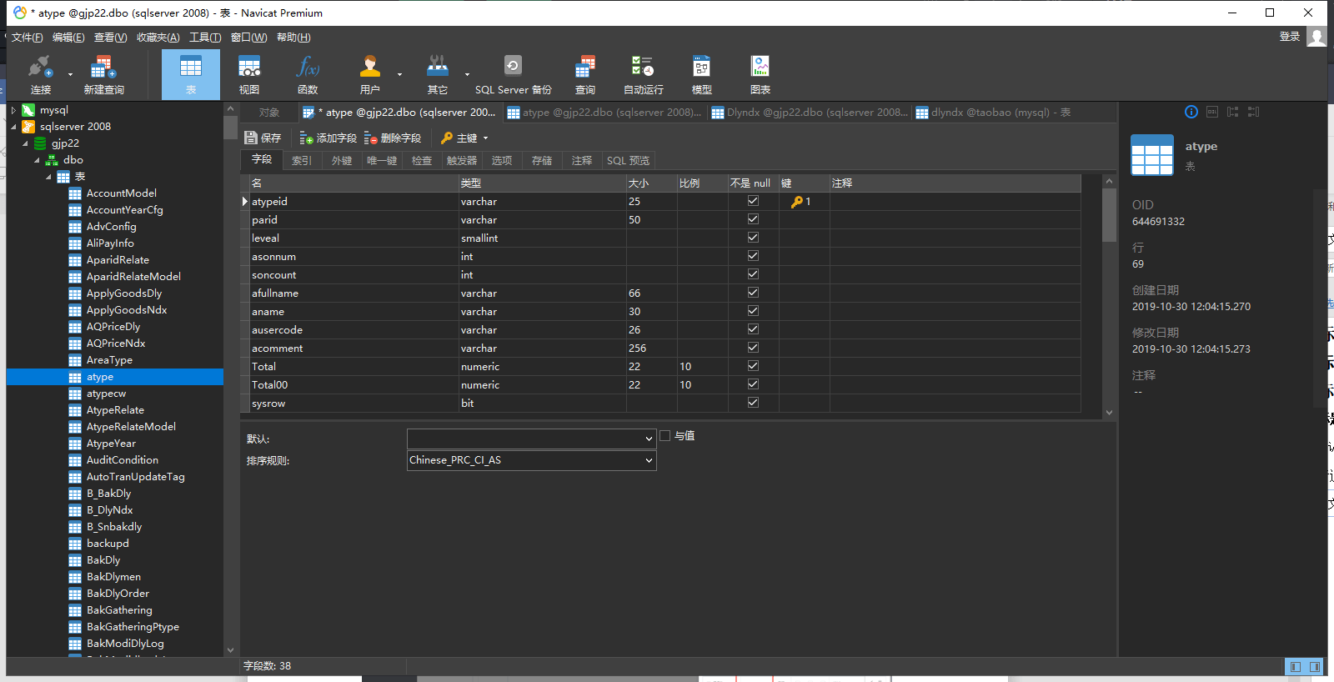The height and width of the screenshot is (682, 1334).
Task: Click the 登录 login link
Action: coord(1290,37)
